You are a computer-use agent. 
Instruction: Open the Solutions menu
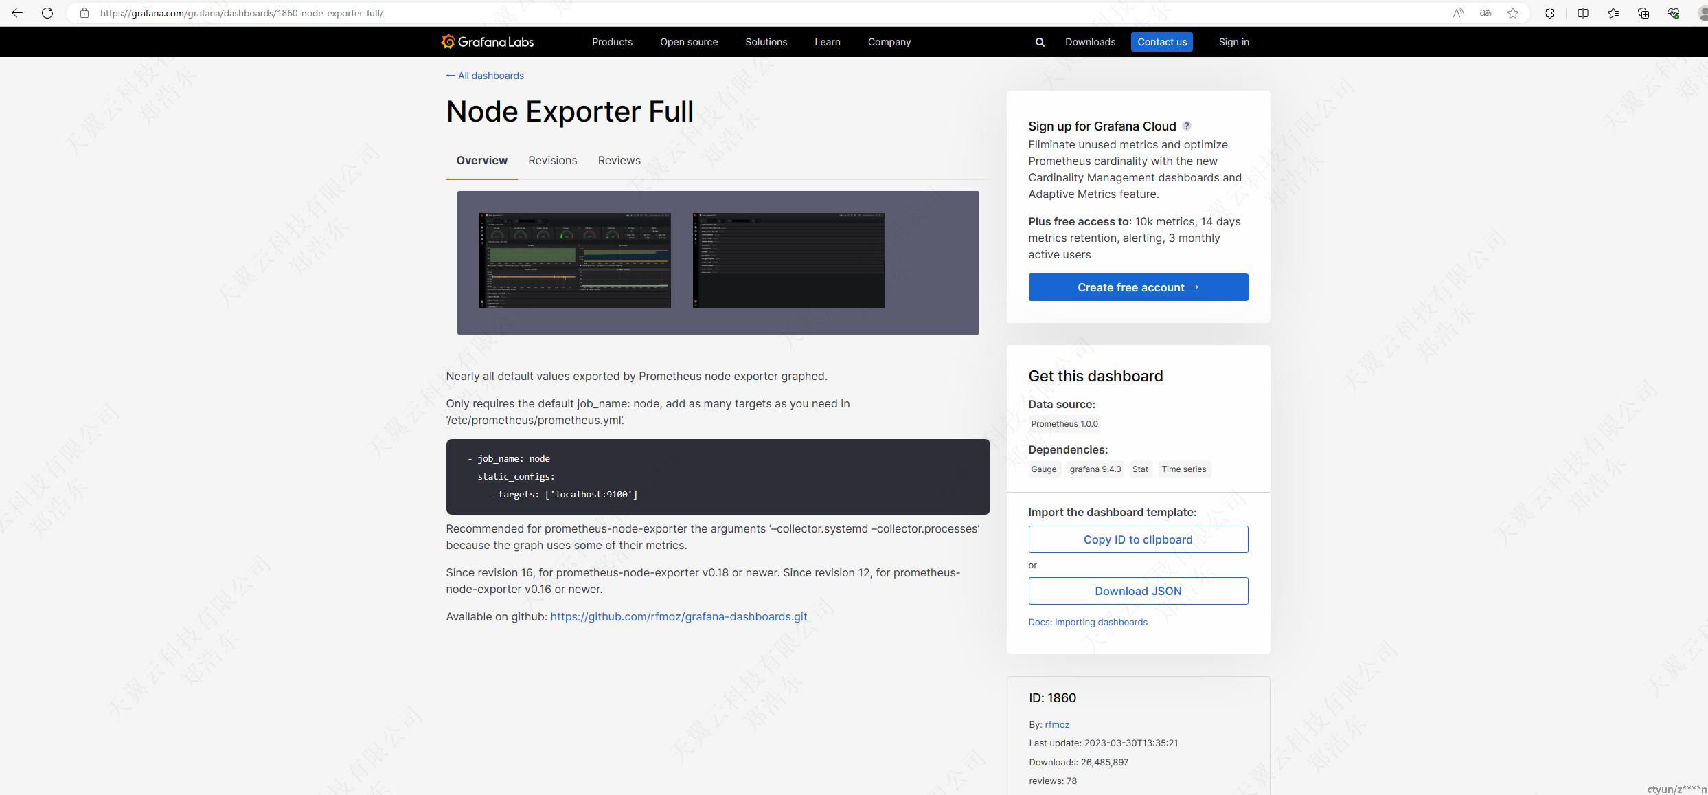point(766,42)
